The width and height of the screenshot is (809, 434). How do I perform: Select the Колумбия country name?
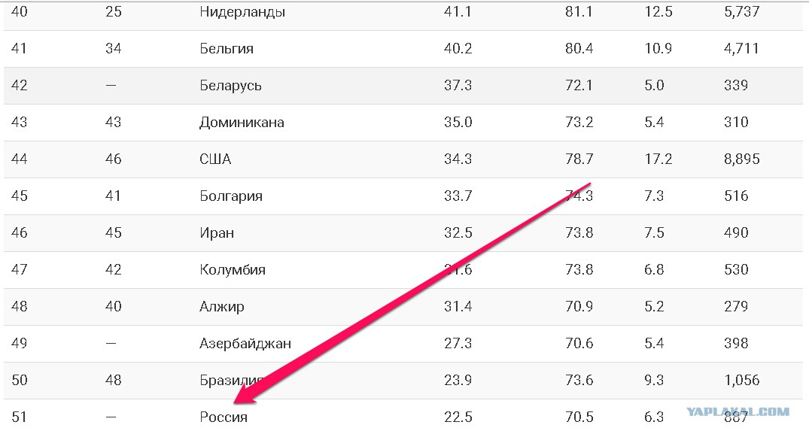(233, 270)
